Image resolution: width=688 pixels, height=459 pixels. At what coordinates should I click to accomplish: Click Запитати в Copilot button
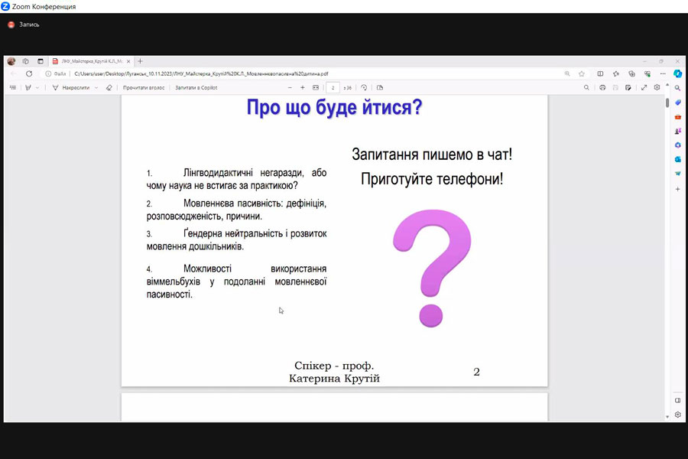(196, 88)
